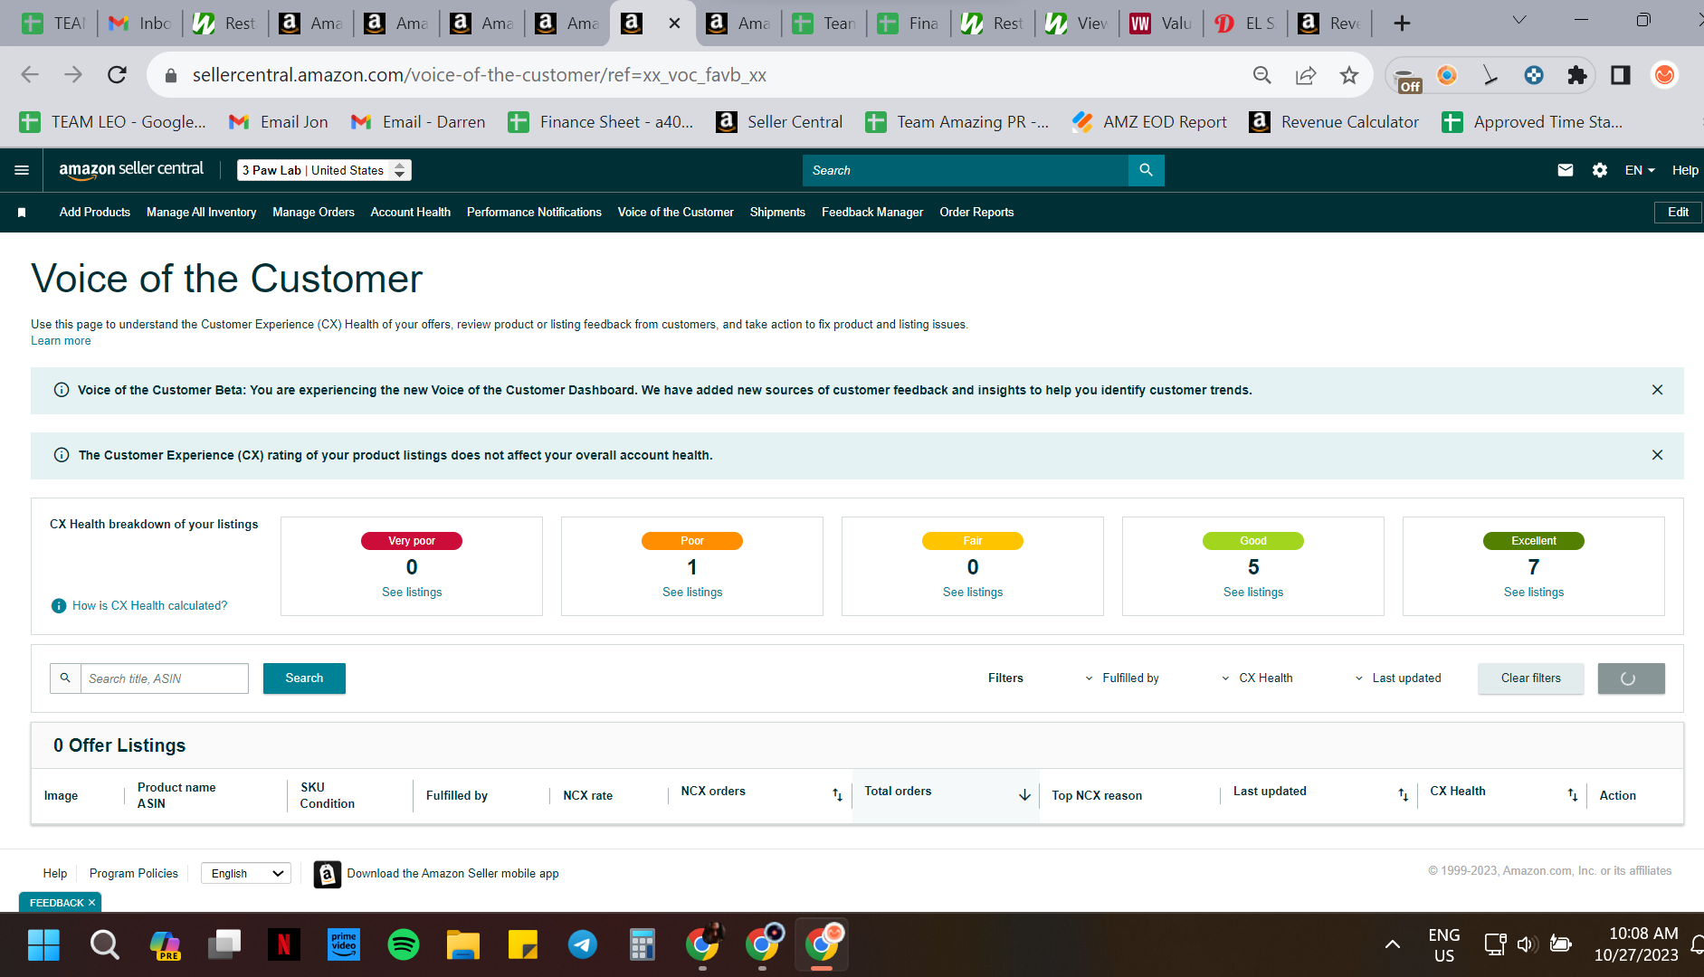Sort by NCX orders column arrows

[837, 795]
